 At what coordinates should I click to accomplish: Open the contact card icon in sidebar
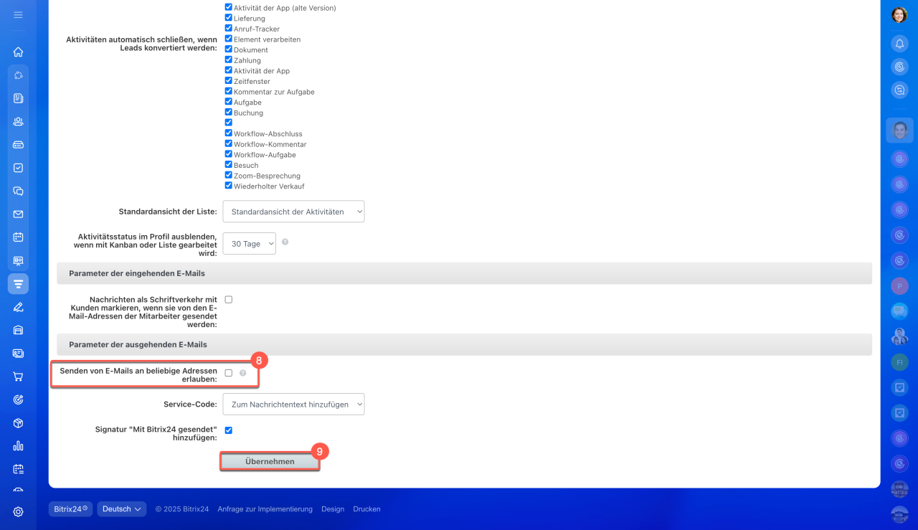(x=19, y=354)
